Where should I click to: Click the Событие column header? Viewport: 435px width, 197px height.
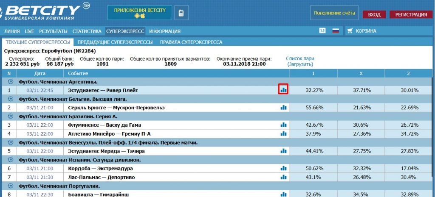(x=177, y=73)
